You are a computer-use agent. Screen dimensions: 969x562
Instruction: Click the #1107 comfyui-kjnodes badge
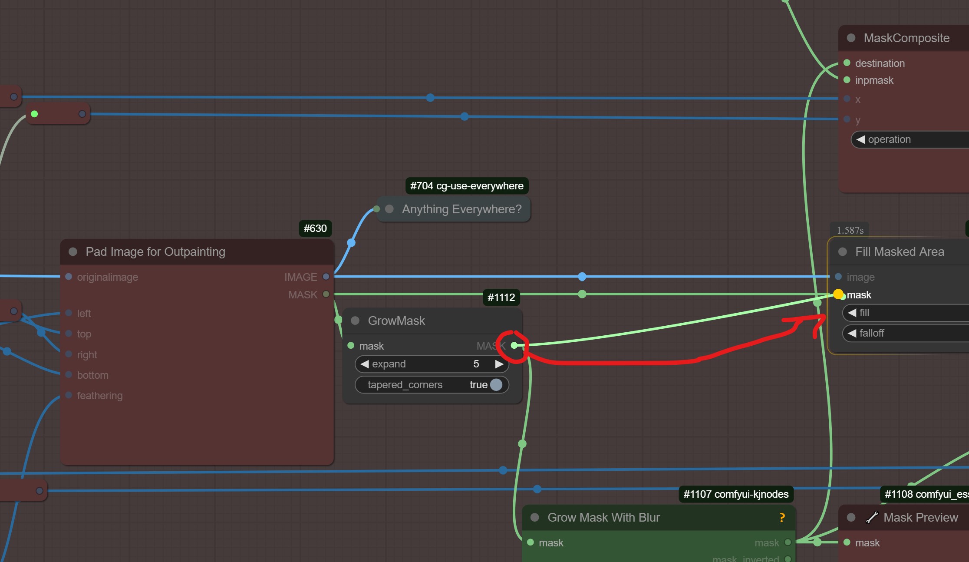click(736, 494)
